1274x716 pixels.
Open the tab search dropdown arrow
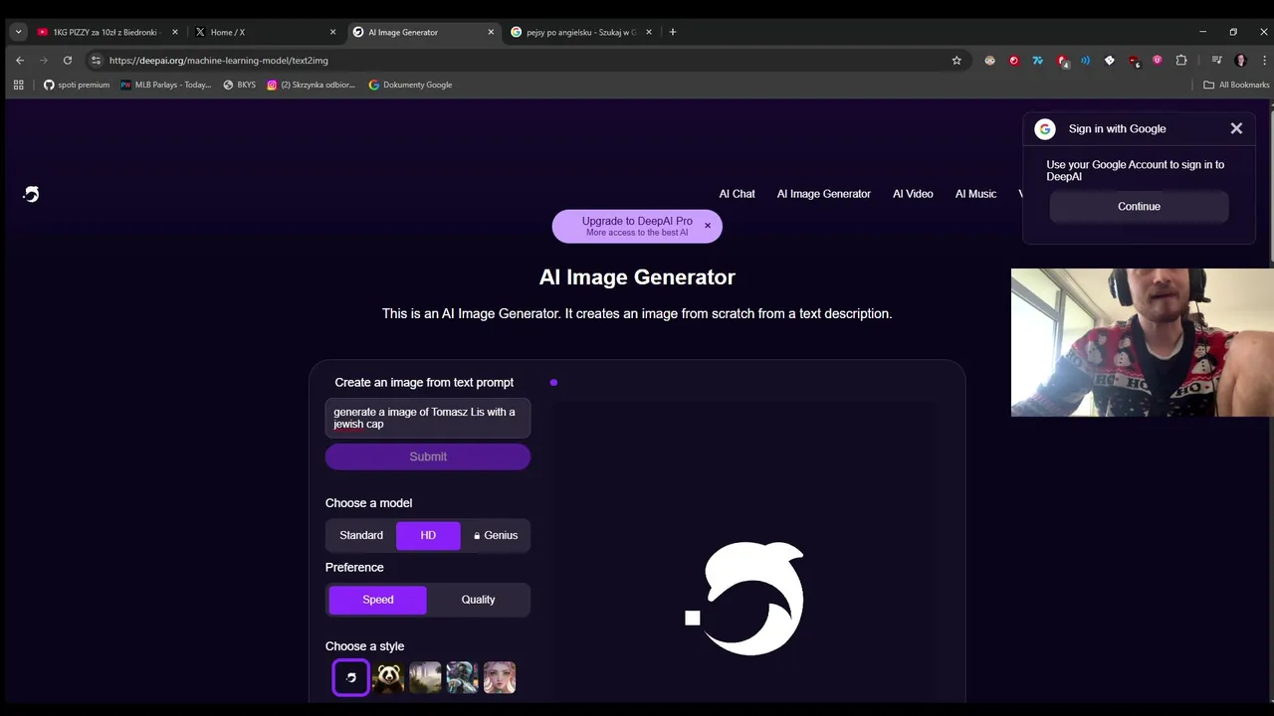coord(18,32)
